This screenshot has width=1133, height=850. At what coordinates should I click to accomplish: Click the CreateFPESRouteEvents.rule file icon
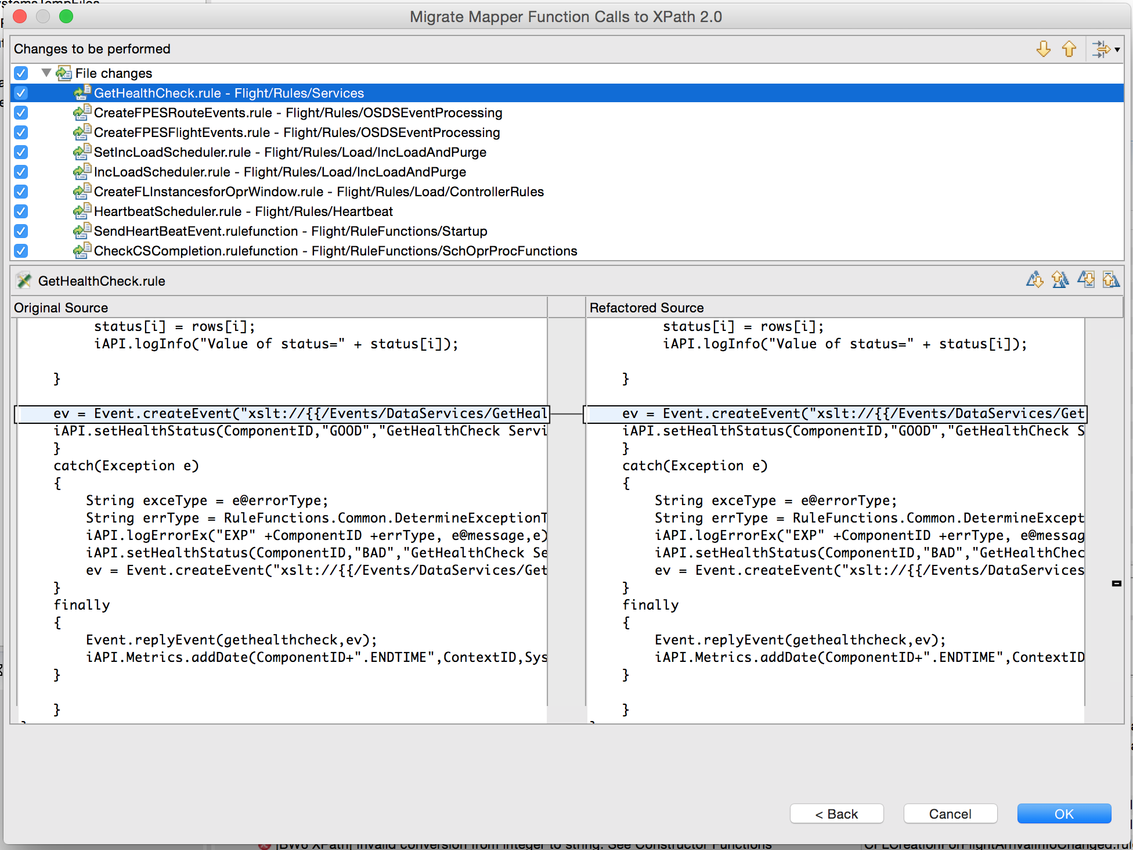(x=82, y=112)
